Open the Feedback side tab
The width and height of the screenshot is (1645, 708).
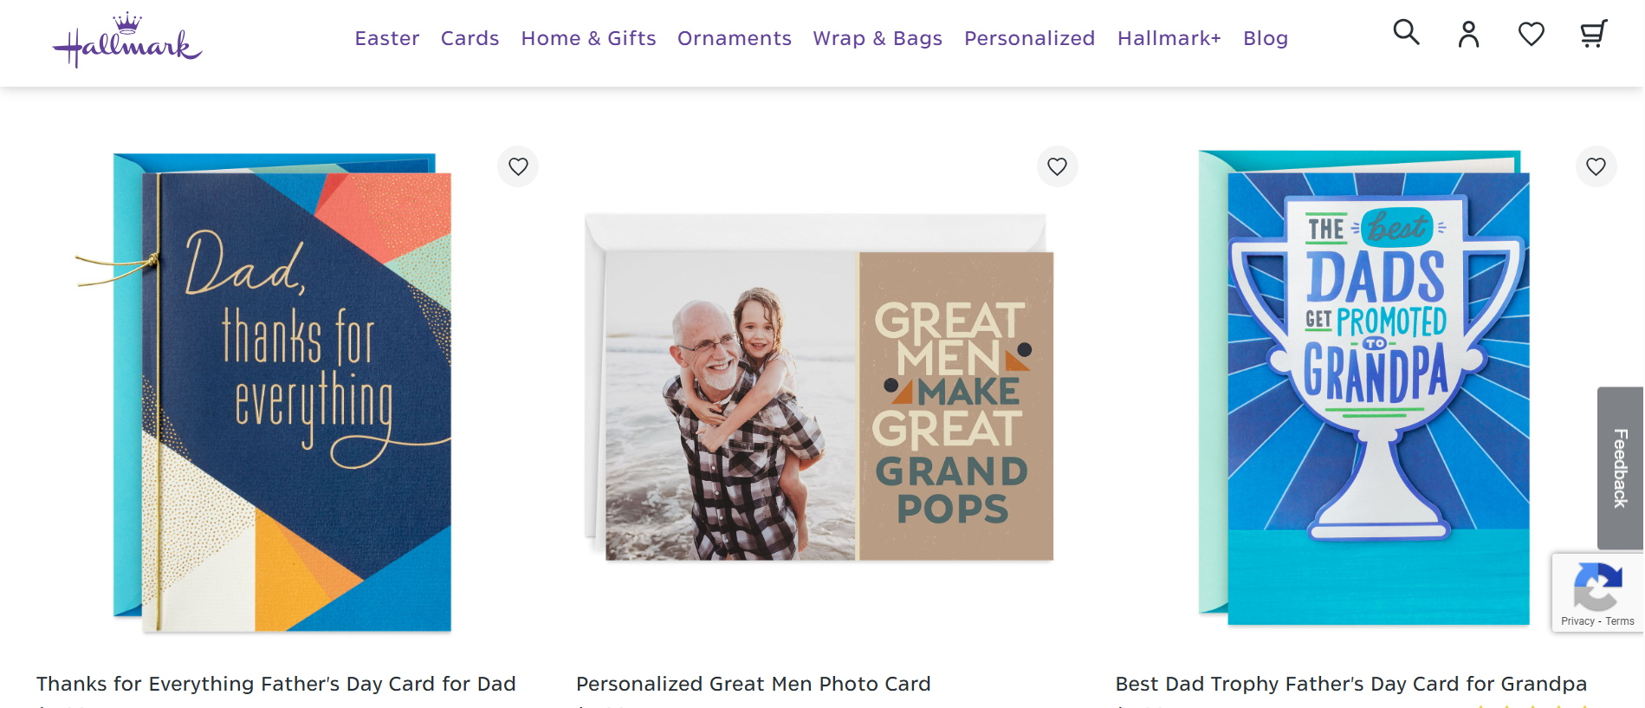pyautogui.click(x=1620, y=468)
